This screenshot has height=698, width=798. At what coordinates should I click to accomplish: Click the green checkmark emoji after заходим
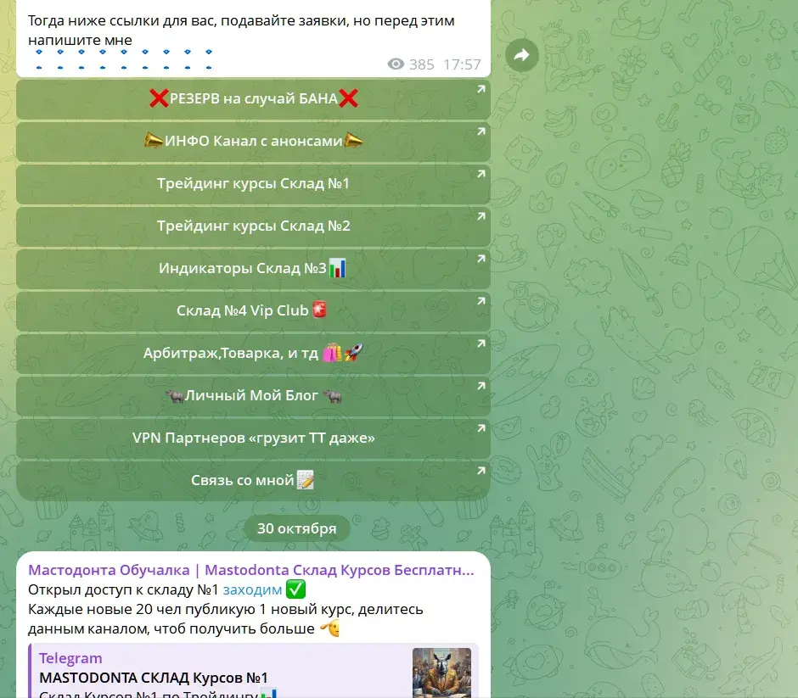pos(295,589)
